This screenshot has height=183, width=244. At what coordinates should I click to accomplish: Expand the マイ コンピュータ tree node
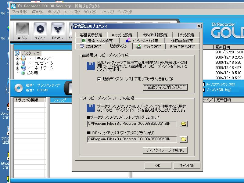(x=17, y=63)
